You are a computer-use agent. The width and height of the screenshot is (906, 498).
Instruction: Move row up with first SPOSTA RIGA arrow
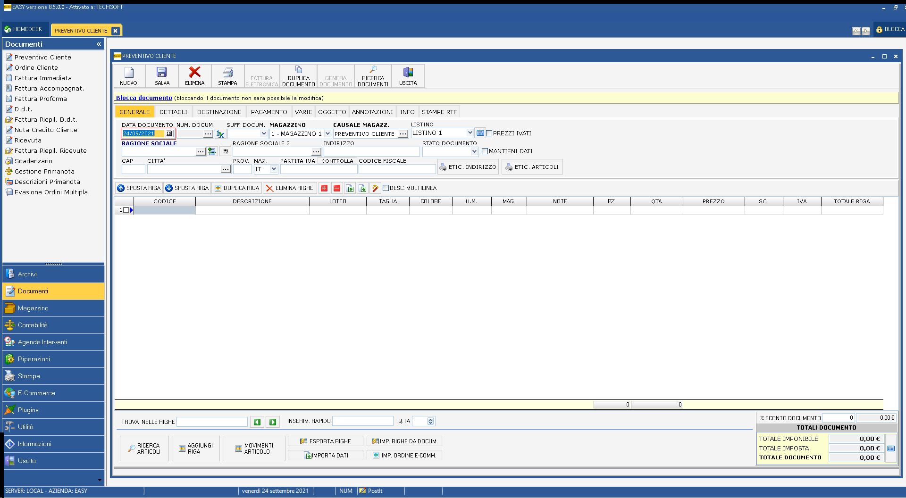click(x=139, y=188)
